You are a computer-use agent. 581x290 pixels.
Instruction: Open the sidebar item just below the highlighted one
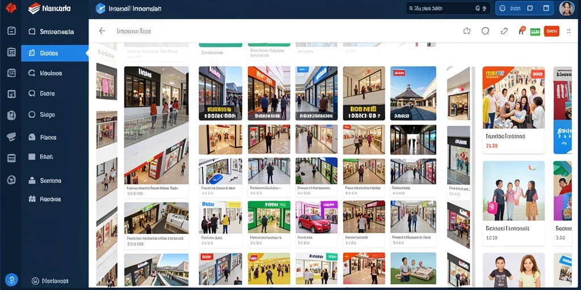tap(55, 73)
